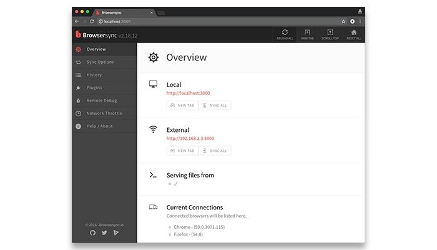Image resolution: width=437 pixels, height=250 pixels.
Task: Click the site info icon in address bar
Action: (x=101, y=21)
